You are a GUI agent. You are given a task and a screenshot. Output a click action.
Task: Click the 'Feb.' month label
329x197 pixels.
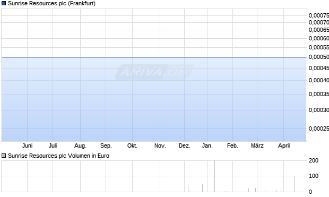point(233,145)
